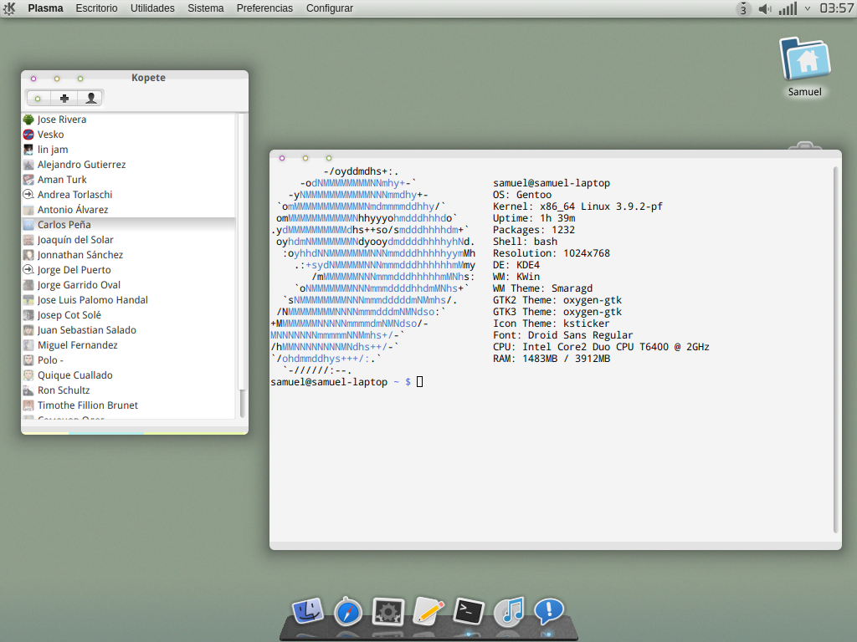The image size is (857, 642).
Task: Click the Kopete status button with green circle
Action: (x=38, y=99)
